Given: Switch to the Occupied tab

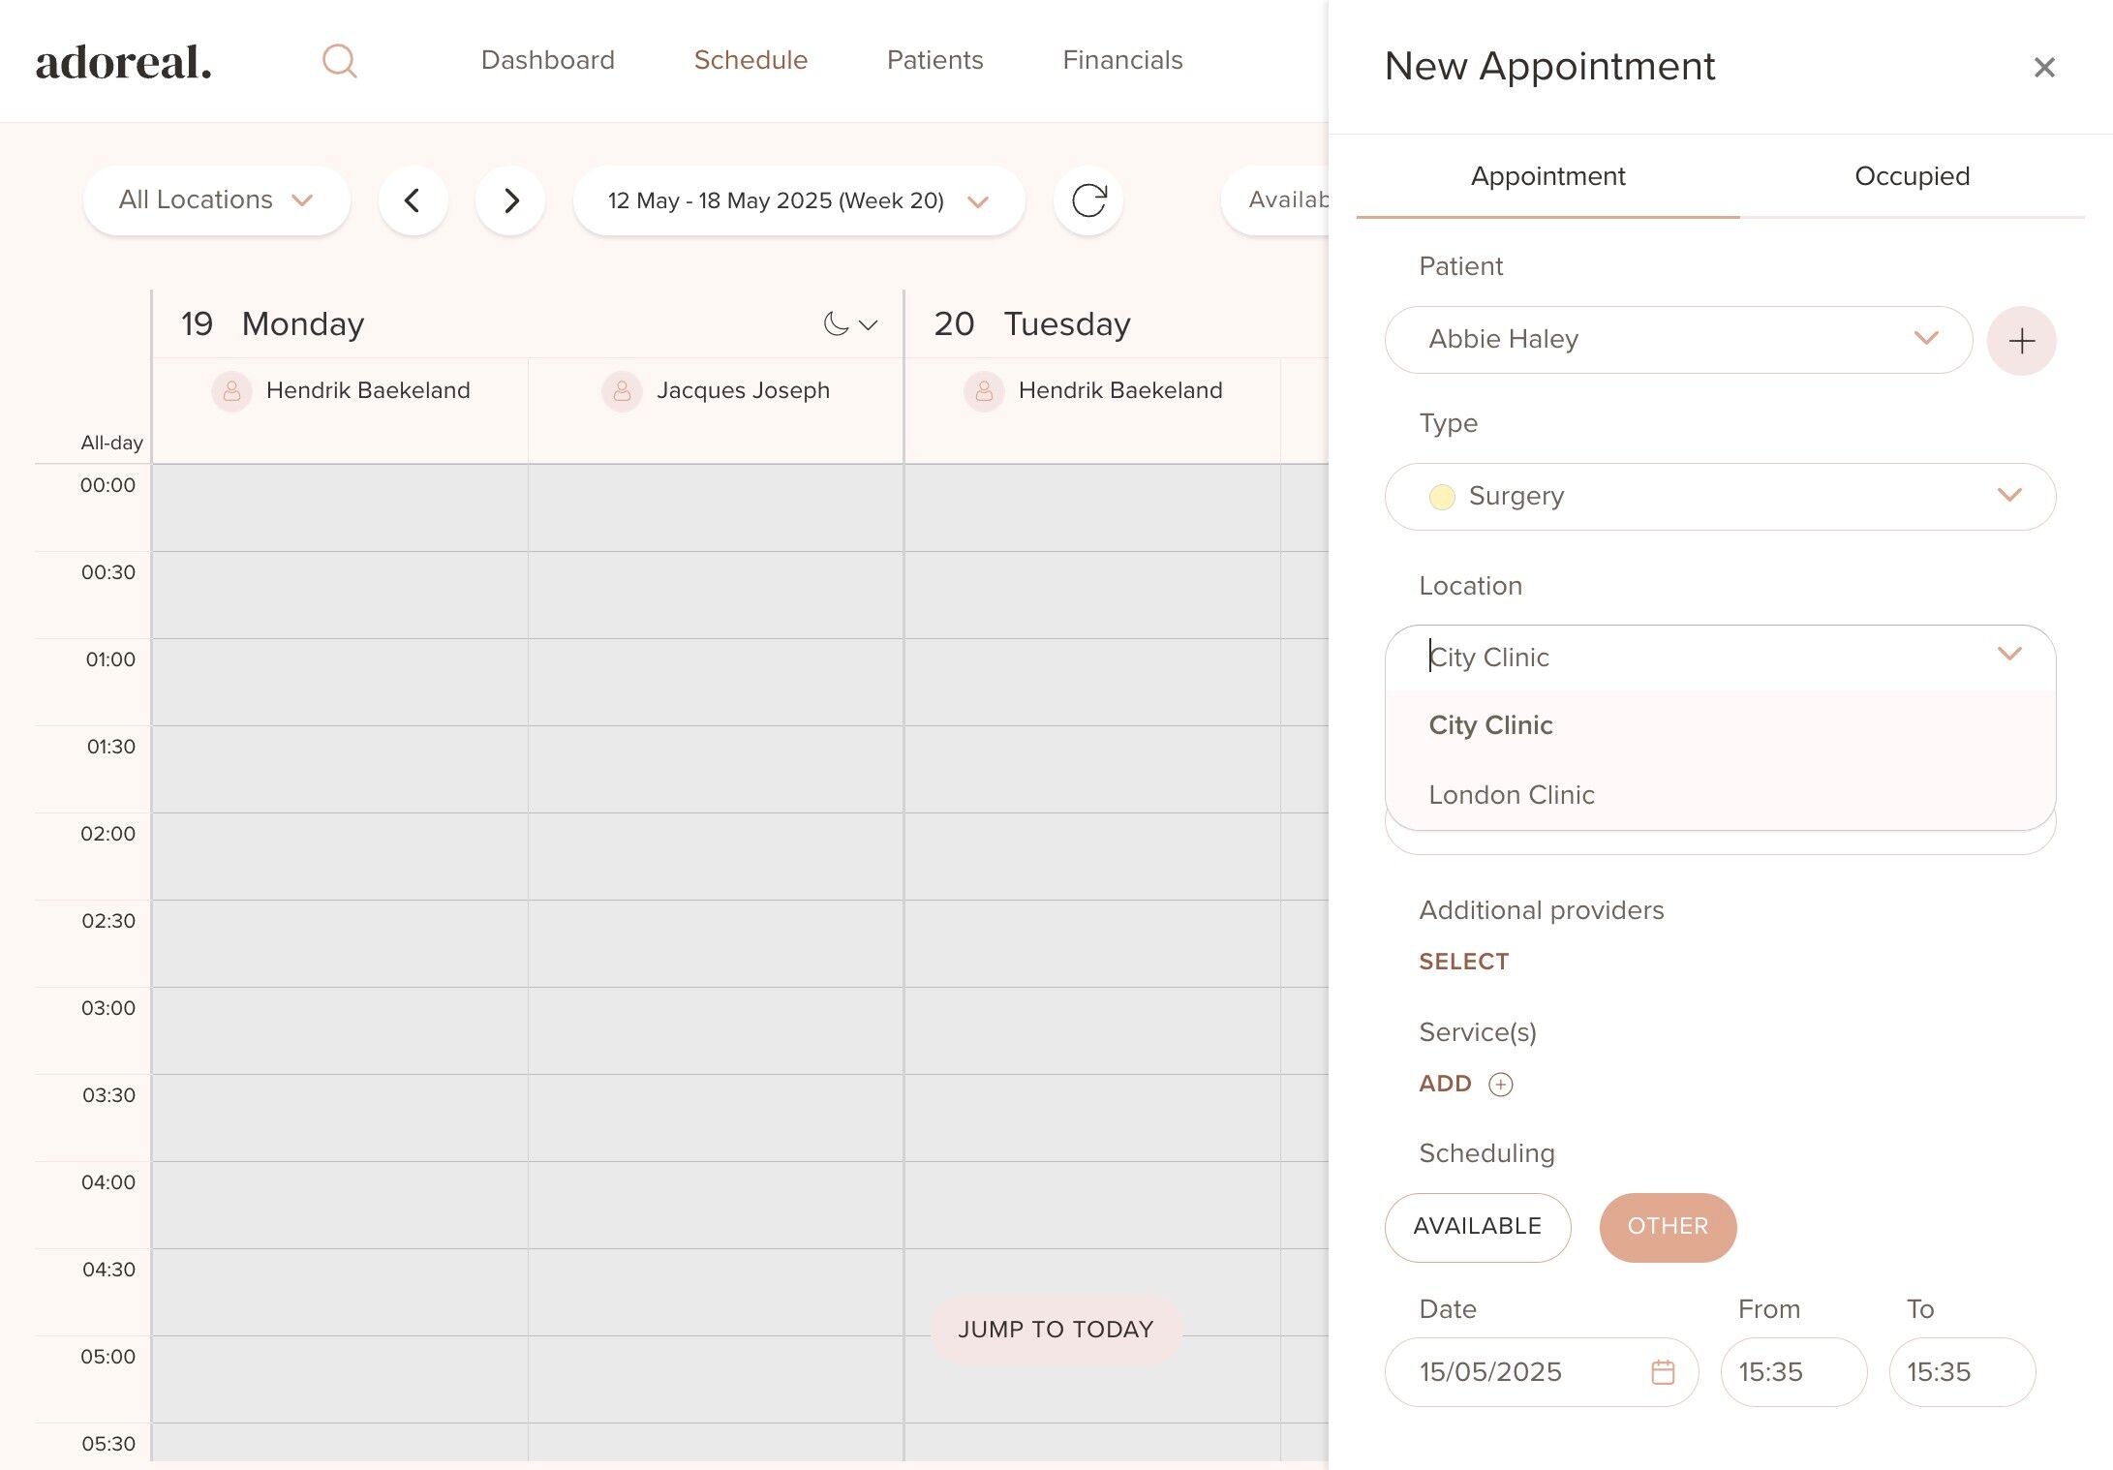Looking at the screenshot, I should pos(1912,176).
